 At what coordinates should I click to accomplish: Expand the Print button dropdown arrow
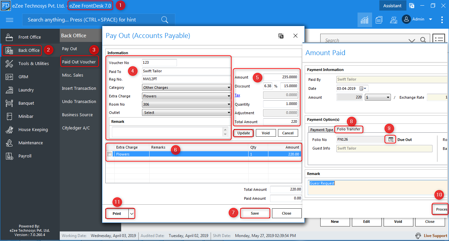pyautogui.click(x=132, y=214)
